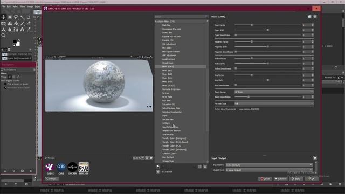
Task: Open the Tones Range dropdown
Action: coord(274,92)
